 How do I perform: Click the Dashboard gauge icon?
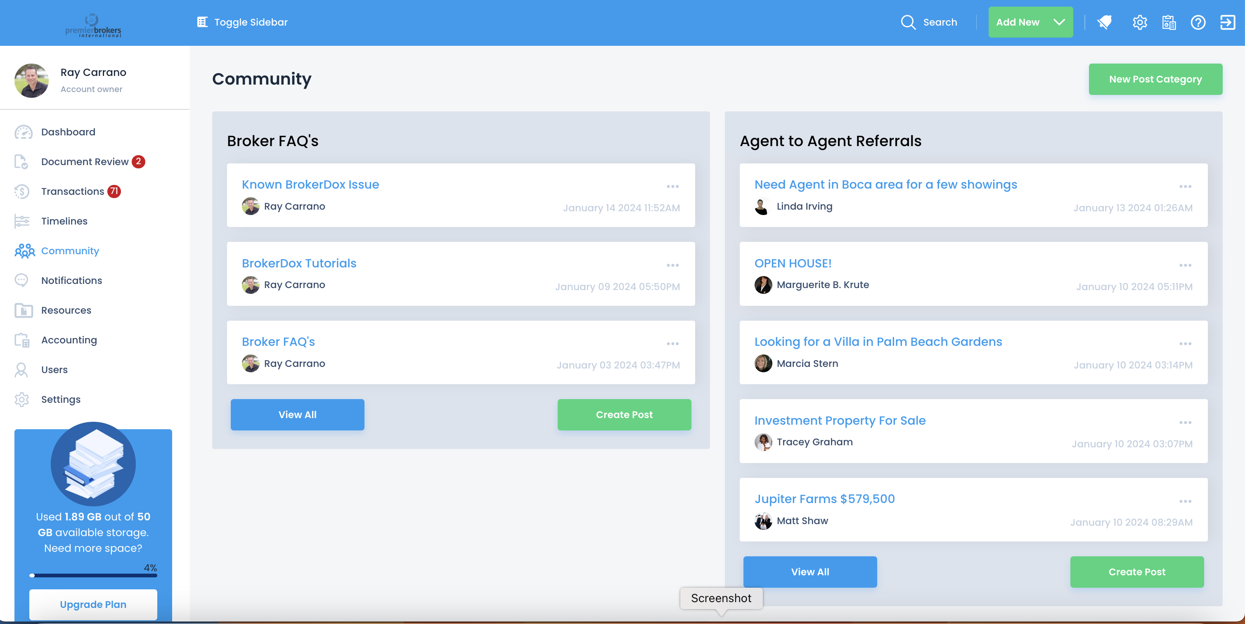click(x=23, y=132)
